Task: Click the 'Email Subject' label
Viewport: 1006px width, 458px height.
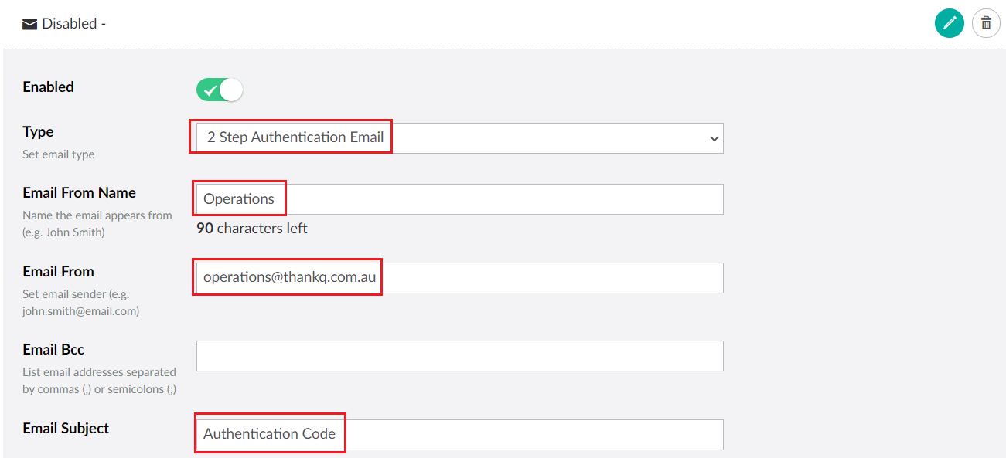Action: tap(66, 429)
